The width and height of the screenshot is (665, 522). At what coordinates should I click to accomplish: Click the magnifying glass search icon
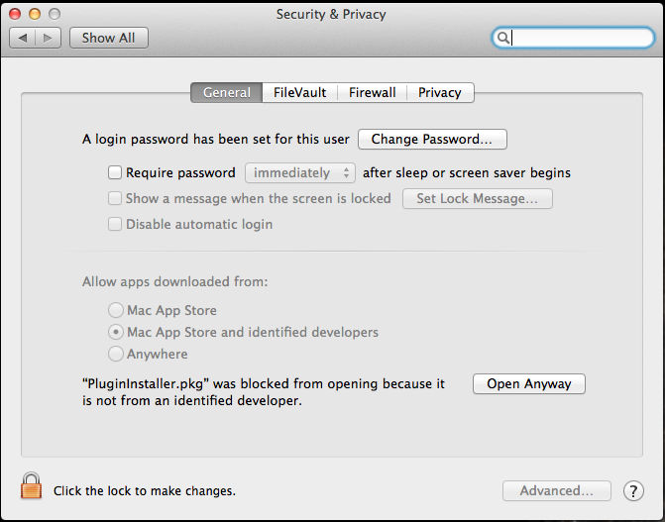pyautogui.click(x=502, y=38)
